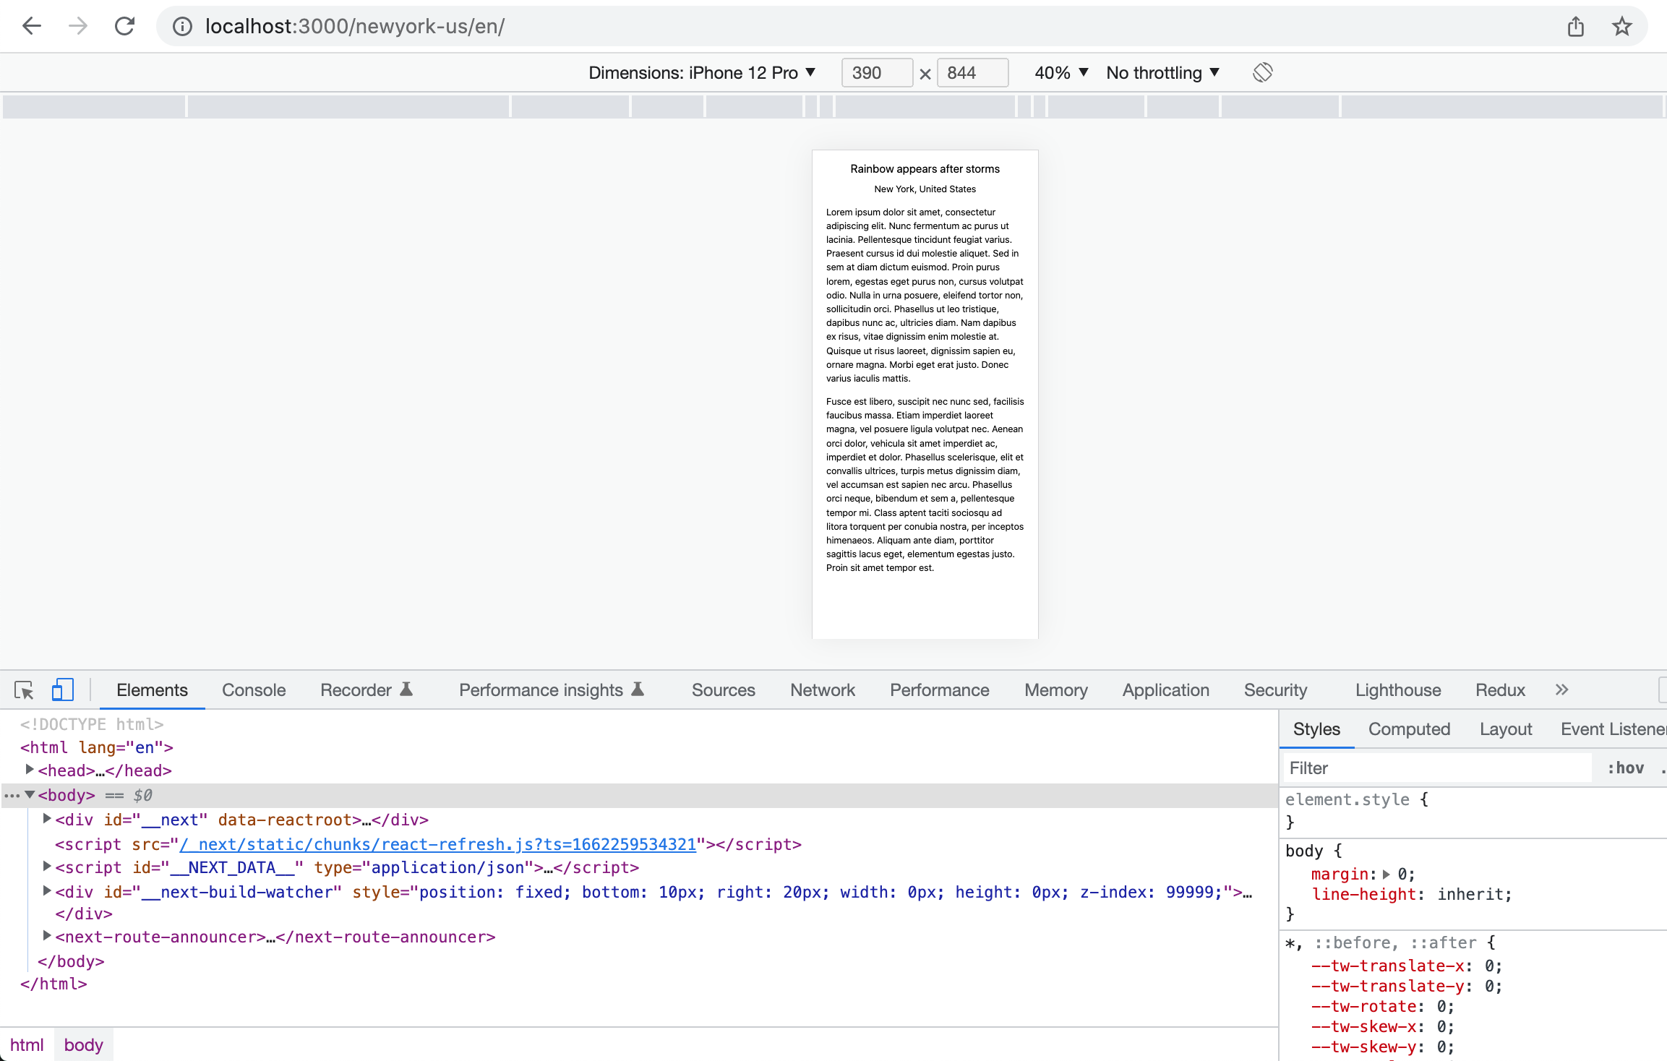Open the Memory tab
The height and width of the screenshot is (1061, 1667).
tap(1055, 690)
